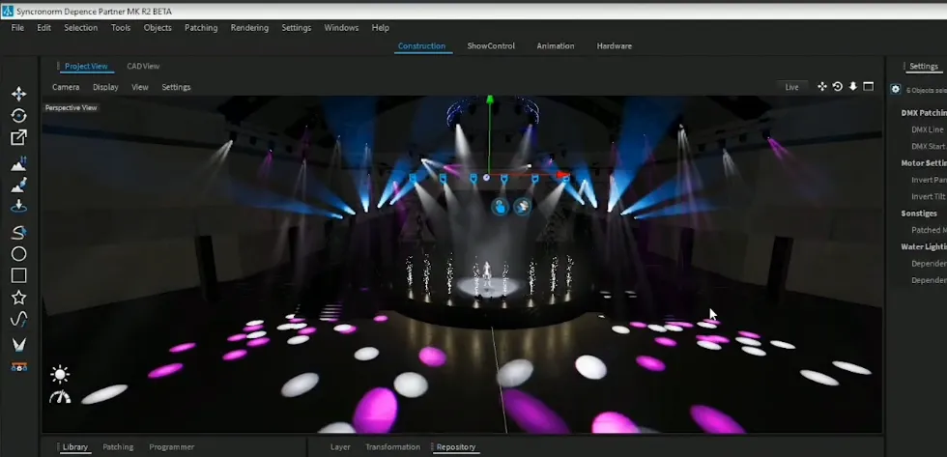Select the star shape tool
This screenshot has width=947, height=457.
[x=18, y=298]
